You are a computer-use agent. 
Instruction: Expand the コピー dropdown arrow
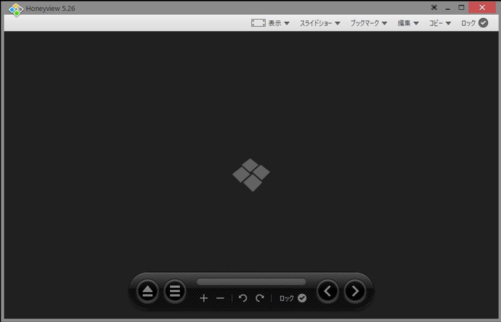click(448, 23)
